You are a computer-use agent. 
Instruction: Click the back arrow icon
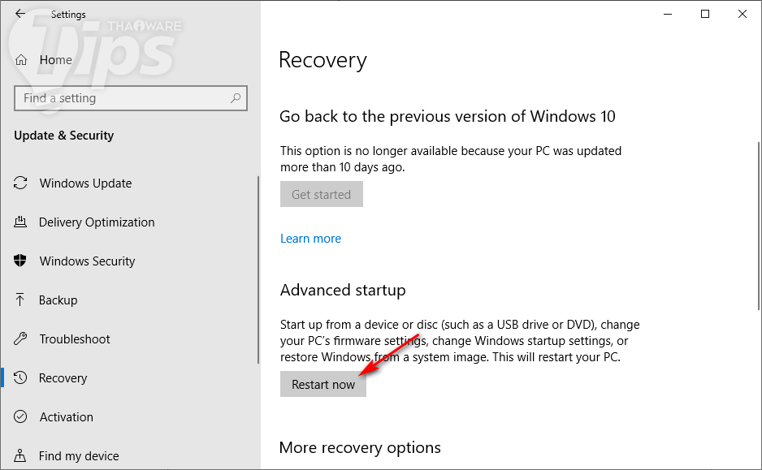pos(20,14)
